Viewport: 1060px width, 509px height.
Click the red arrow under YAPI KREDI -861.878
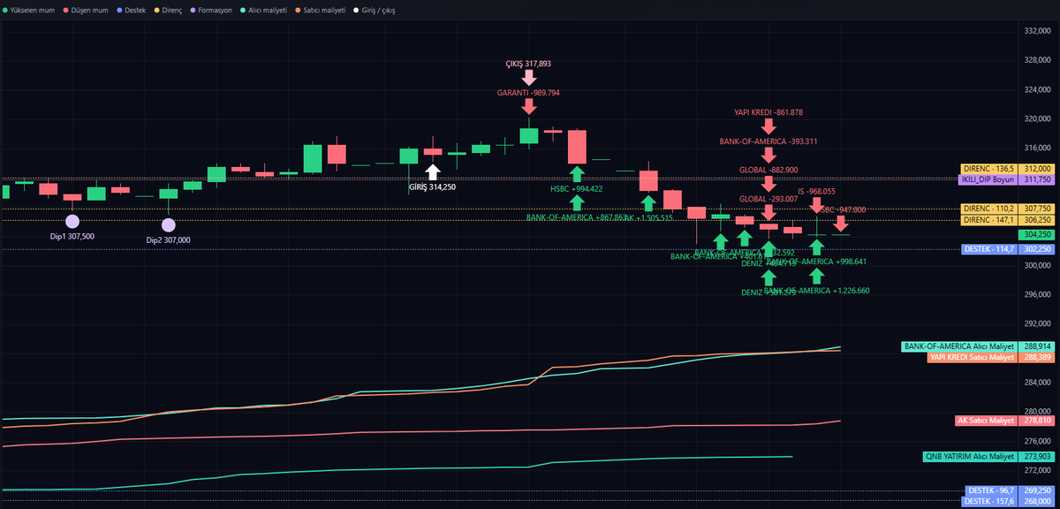tap(768, 126)
